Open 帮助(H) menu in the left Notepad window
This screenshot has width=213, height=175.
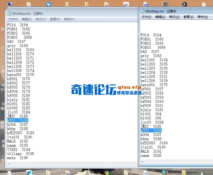pos(69,19)
